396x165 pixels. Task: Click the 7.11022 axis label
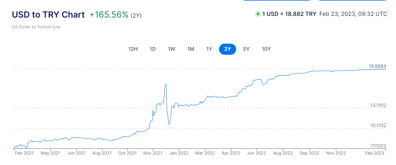(378, 146)
